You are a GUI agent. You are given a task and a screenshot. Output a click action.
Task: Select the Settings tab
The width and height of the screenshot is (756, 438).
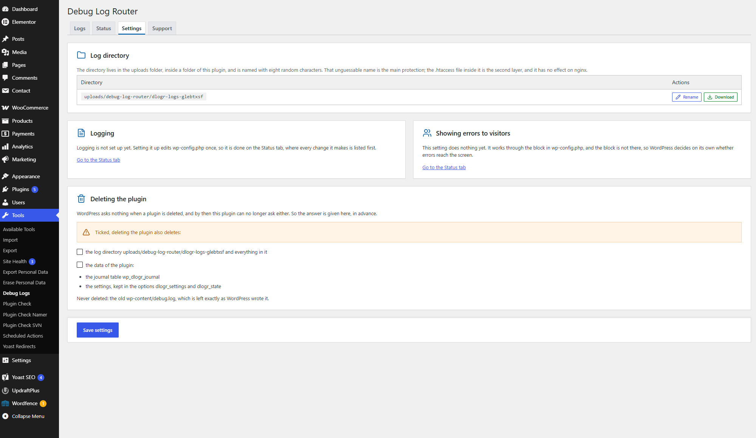click(x=132, y=28)
